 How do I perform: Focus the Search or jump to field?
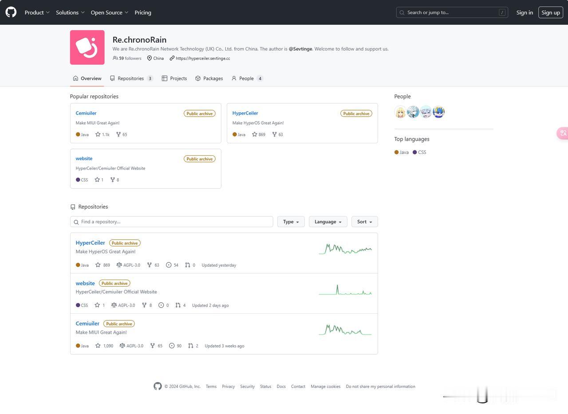click(x=452, y=12)
